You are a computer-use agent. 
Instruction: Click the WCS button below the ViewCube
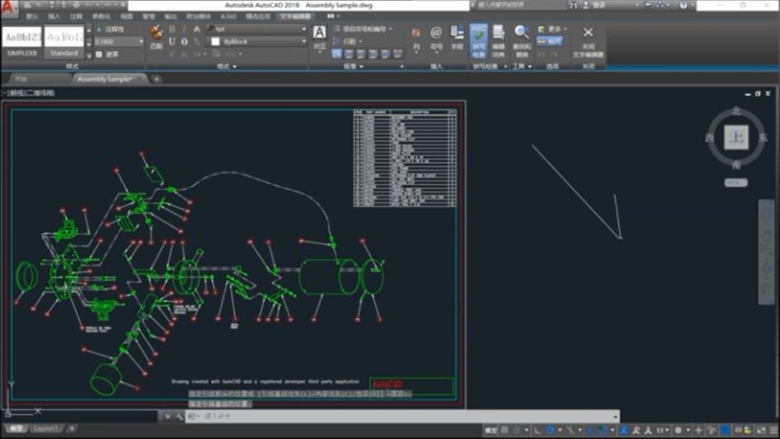pos(736,182)
